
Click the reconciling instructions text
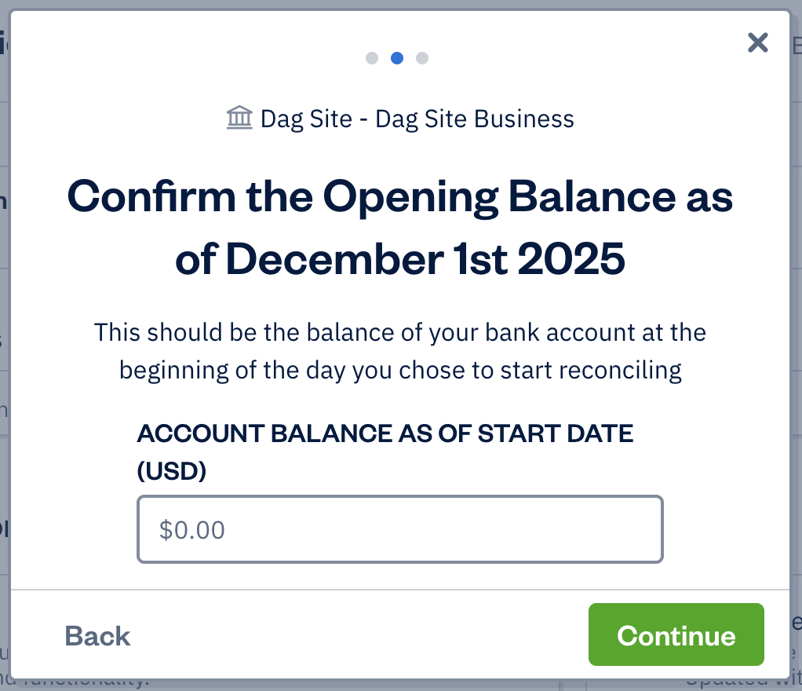click(400, 350)
